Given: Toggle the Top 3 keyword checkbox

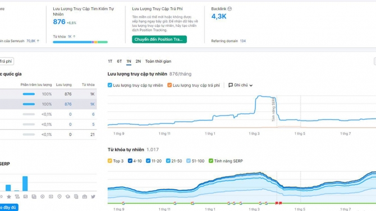Looking at the screenshot, I should coord(110,161).
